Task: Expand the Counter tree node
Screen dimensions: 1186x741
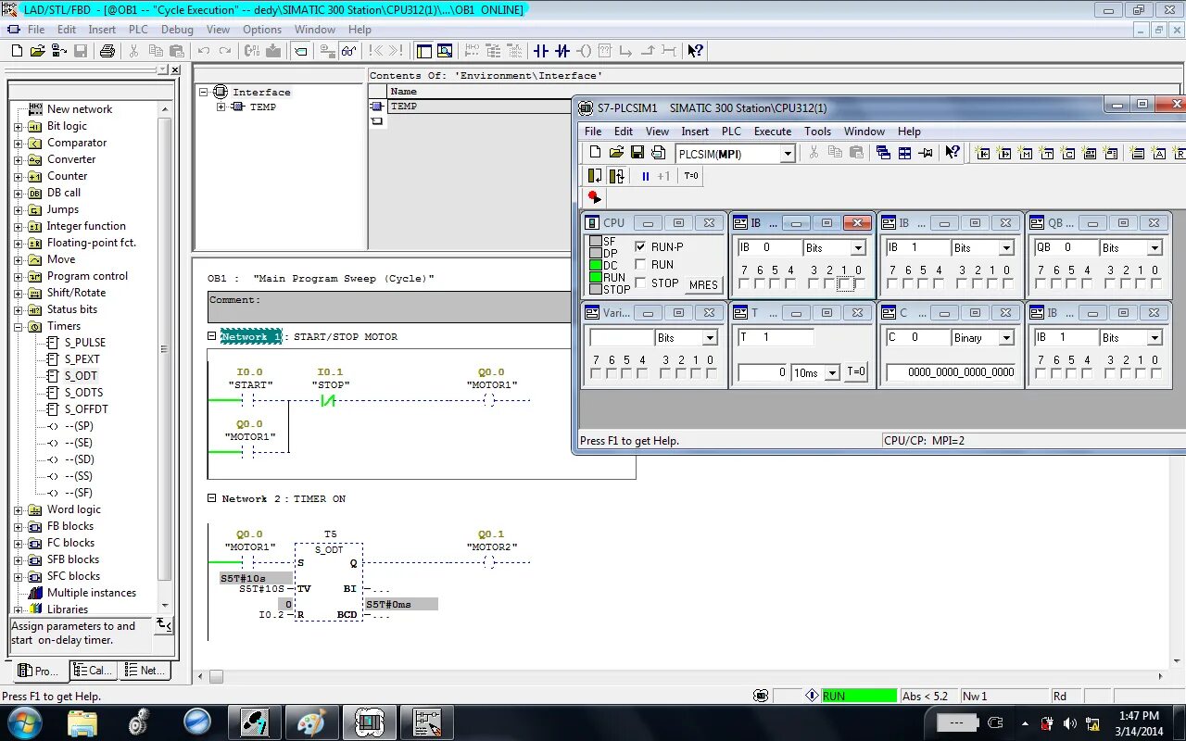Action: click(x=18, y=177)
